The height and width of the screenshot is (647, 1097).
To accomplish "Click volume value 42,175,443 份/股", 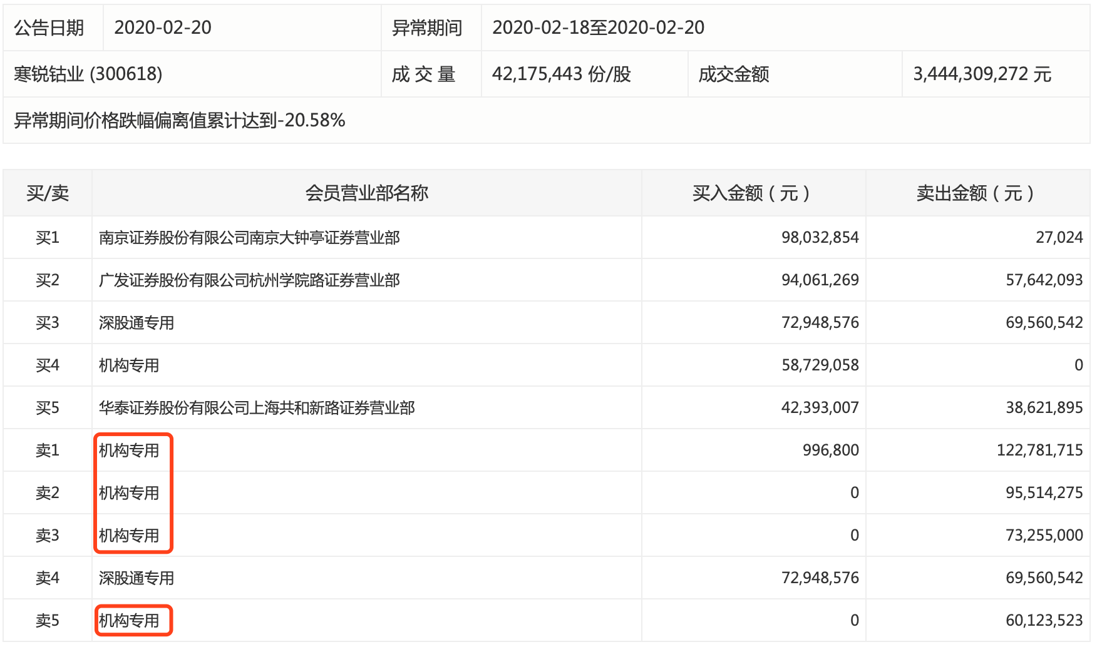I will click(x=562, y=74).
